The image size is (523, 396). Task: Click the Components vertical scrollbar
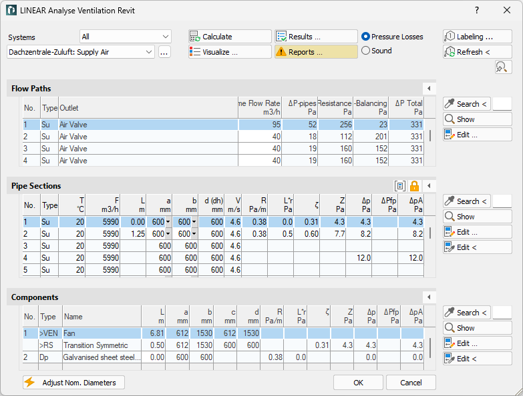(x=430, y=347)
